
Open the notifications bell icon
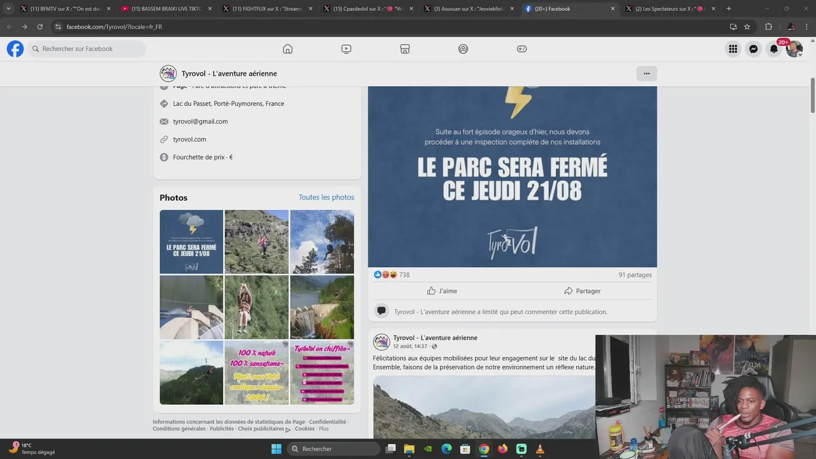(x=774, y=48)
